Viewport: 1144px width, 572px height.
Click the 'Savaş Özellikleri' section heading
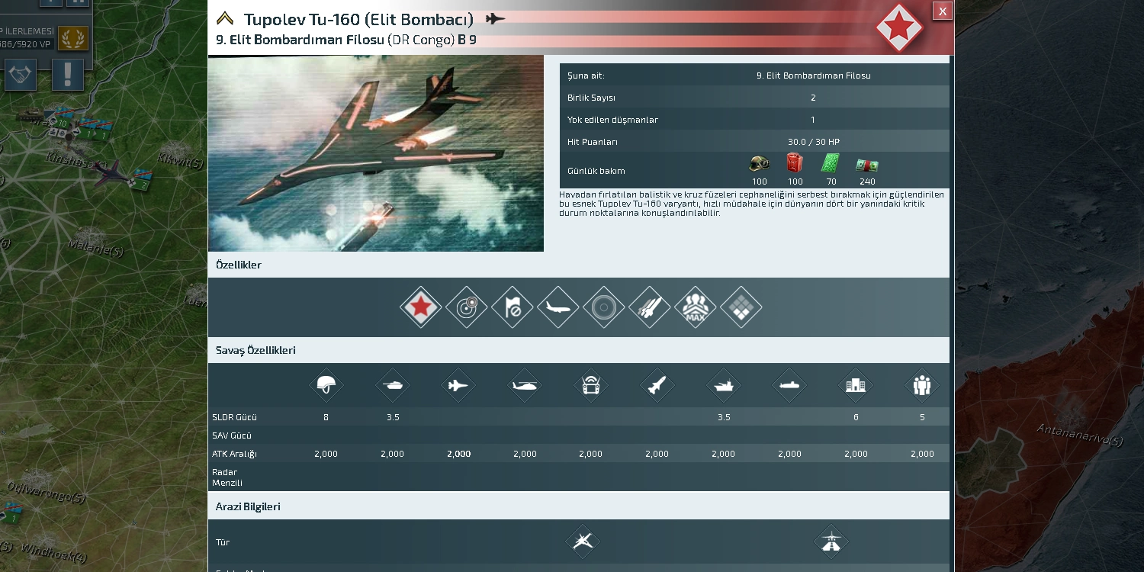click(255, 350)
